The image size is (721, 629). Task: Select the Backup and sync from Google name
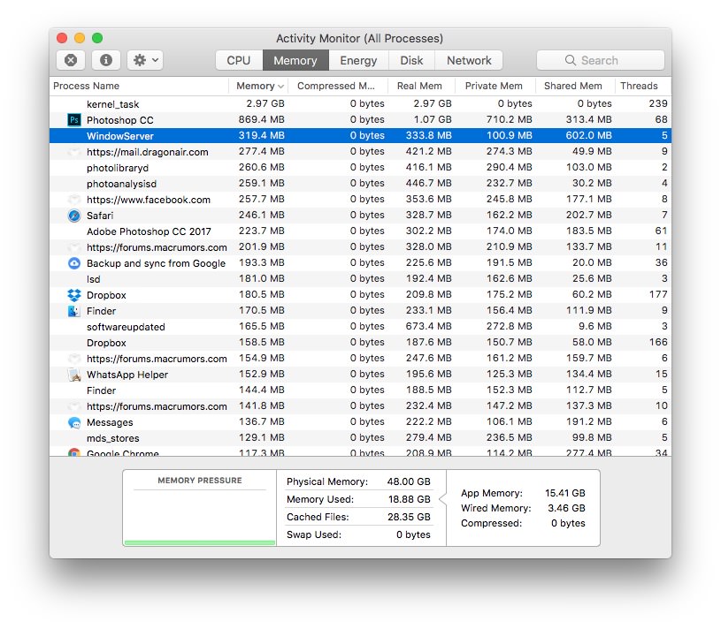coord(157,263)
